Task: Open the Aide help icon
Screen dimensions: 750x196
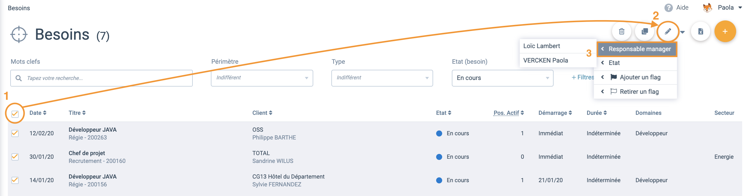Action: (668, 8)
